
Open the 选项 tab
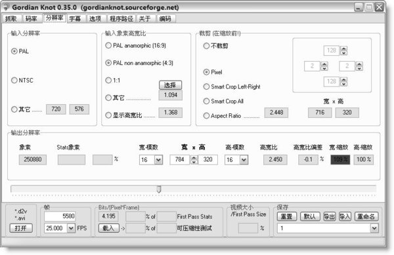pyautogui.click(x=95, y=18)
